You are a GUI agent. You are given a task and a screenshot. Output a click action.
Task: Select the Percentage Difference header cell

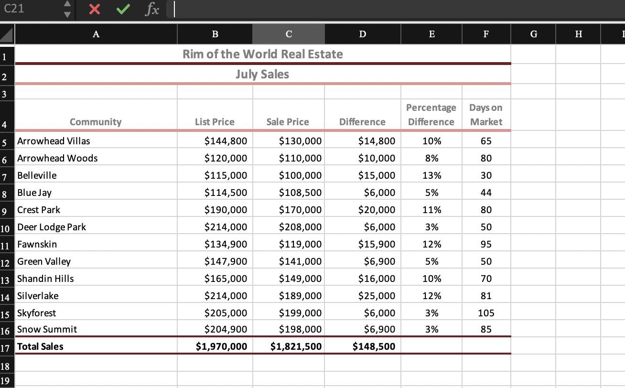point(431,115)
